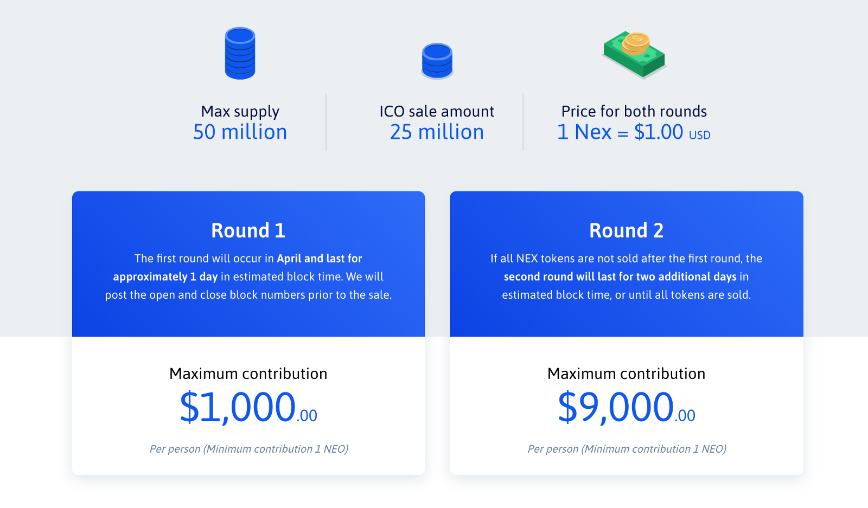Select Round 1 "Maximum contribution" label
868x508 pixels.
[248, 374]
